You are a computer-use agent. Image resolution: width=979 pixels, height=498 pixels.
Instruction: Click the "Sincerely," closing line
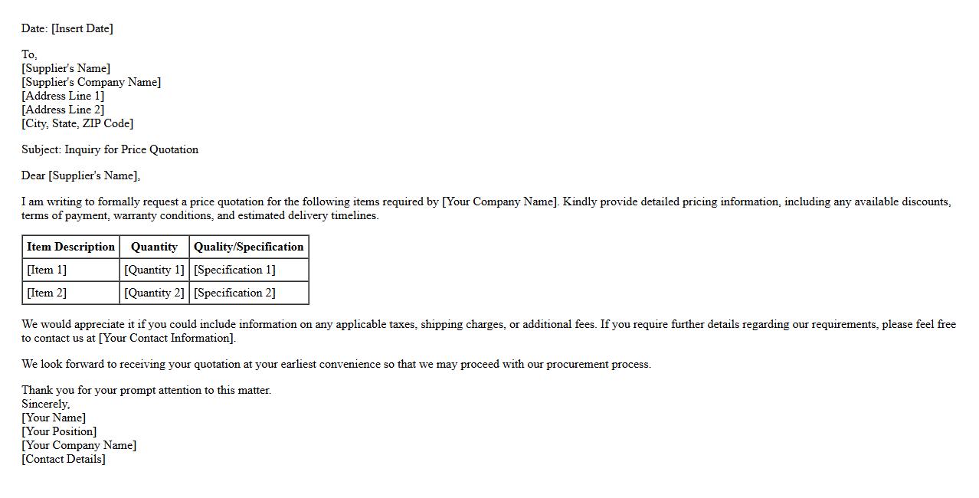(x=45, y=404)
